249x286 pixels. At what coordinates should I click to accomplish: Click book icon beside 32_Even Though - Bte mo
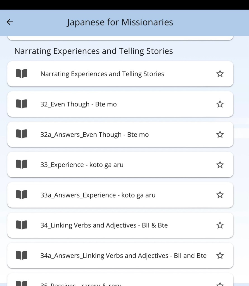[22, 104]
